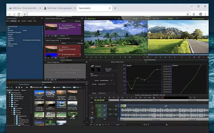Open a new browser tab with plus button
The image size is (214, 133).
pos(115,8)
